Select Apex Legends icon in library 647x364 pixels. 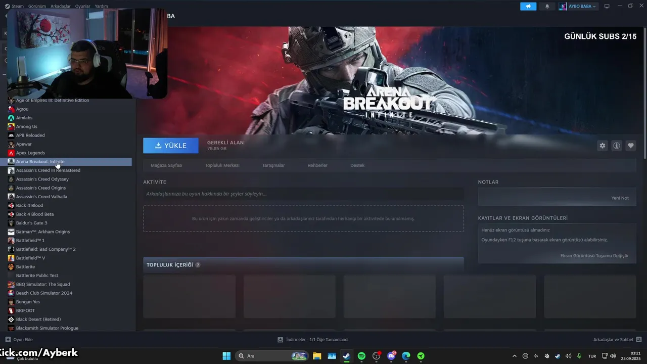[x=11, y=153]
